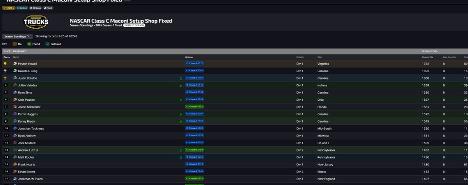
Task: Click Jonathan Tuckness's helmet icon
Action: [15, 128]
